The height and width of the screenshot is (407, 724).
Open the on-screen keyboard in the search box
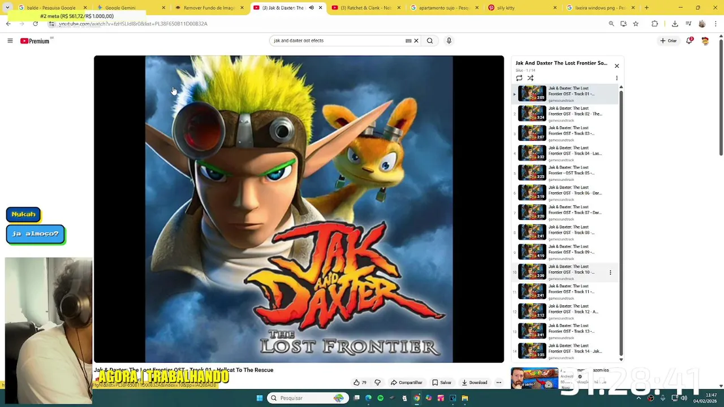(408, 41)
